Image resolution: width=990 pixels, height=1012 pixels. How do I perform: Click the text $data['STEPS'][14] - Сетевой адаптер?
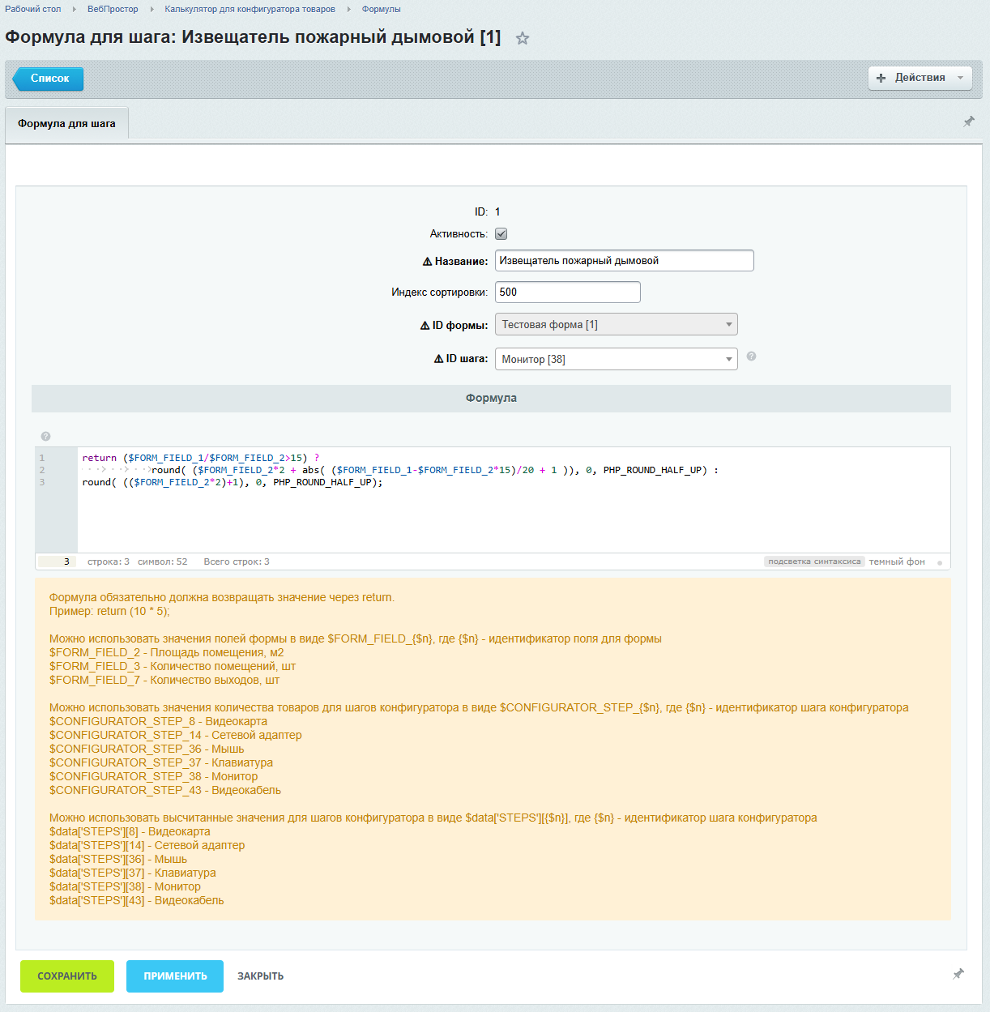(x=147, y=845)
